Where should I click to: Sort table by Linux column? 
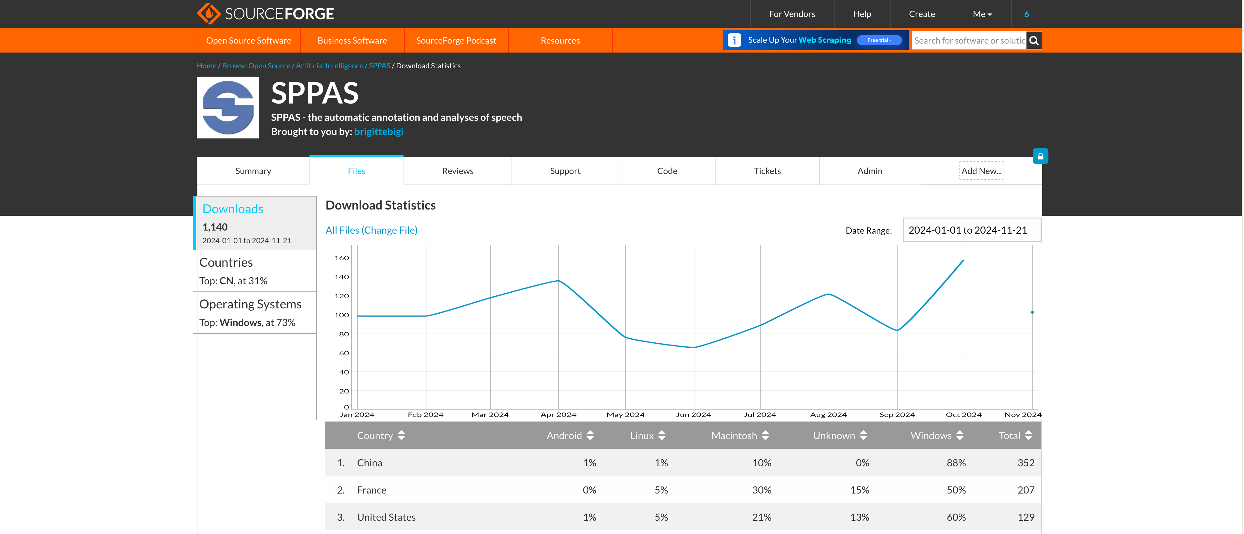pos(648,436)
